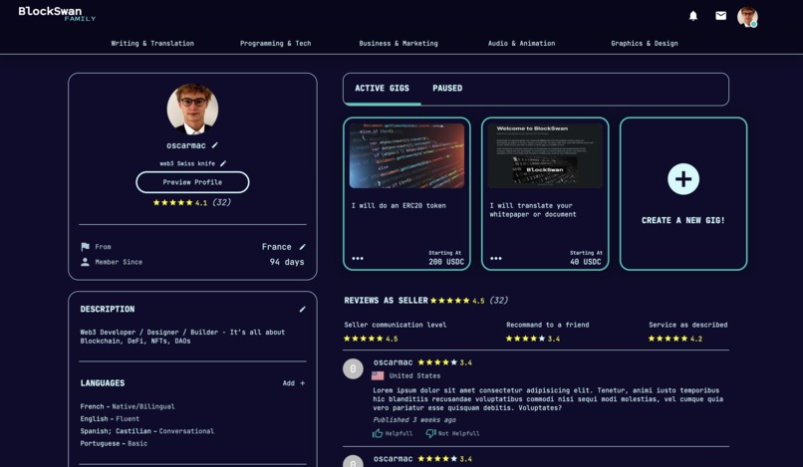Open the whitepaper translation gig thumbnail
The height and width of the screenshot is (467, 803).
[x=545, y=155]
